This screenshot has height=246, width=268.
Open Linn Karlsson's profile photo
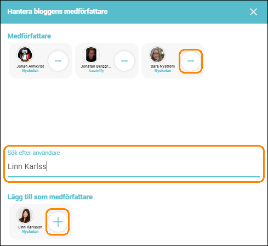25,215
